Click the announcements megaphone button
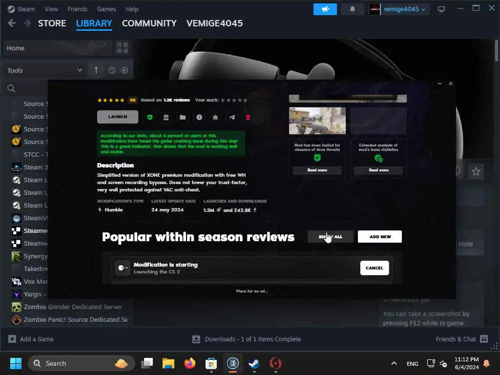The height and width of the screenshot is (375, 500). [x=325, y=9]
